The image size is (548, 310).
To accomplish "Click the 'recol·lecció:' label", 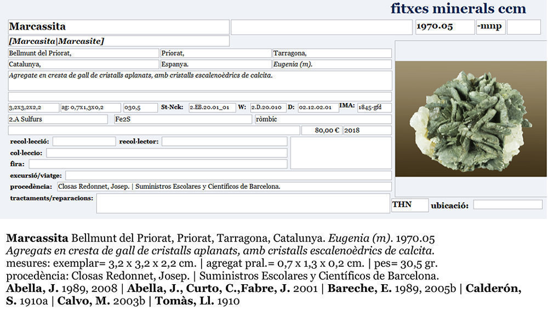I will click(30, 142).
